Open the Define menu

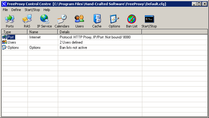tap(16, 10)
